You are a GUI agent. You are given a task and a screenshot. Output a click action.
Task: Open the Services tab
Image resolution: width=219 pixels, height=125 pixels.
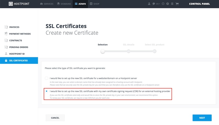tap(47, 4)
